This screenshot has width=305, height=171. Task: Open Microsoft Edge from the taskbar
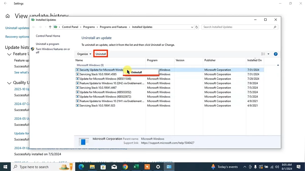click(81, 167)
